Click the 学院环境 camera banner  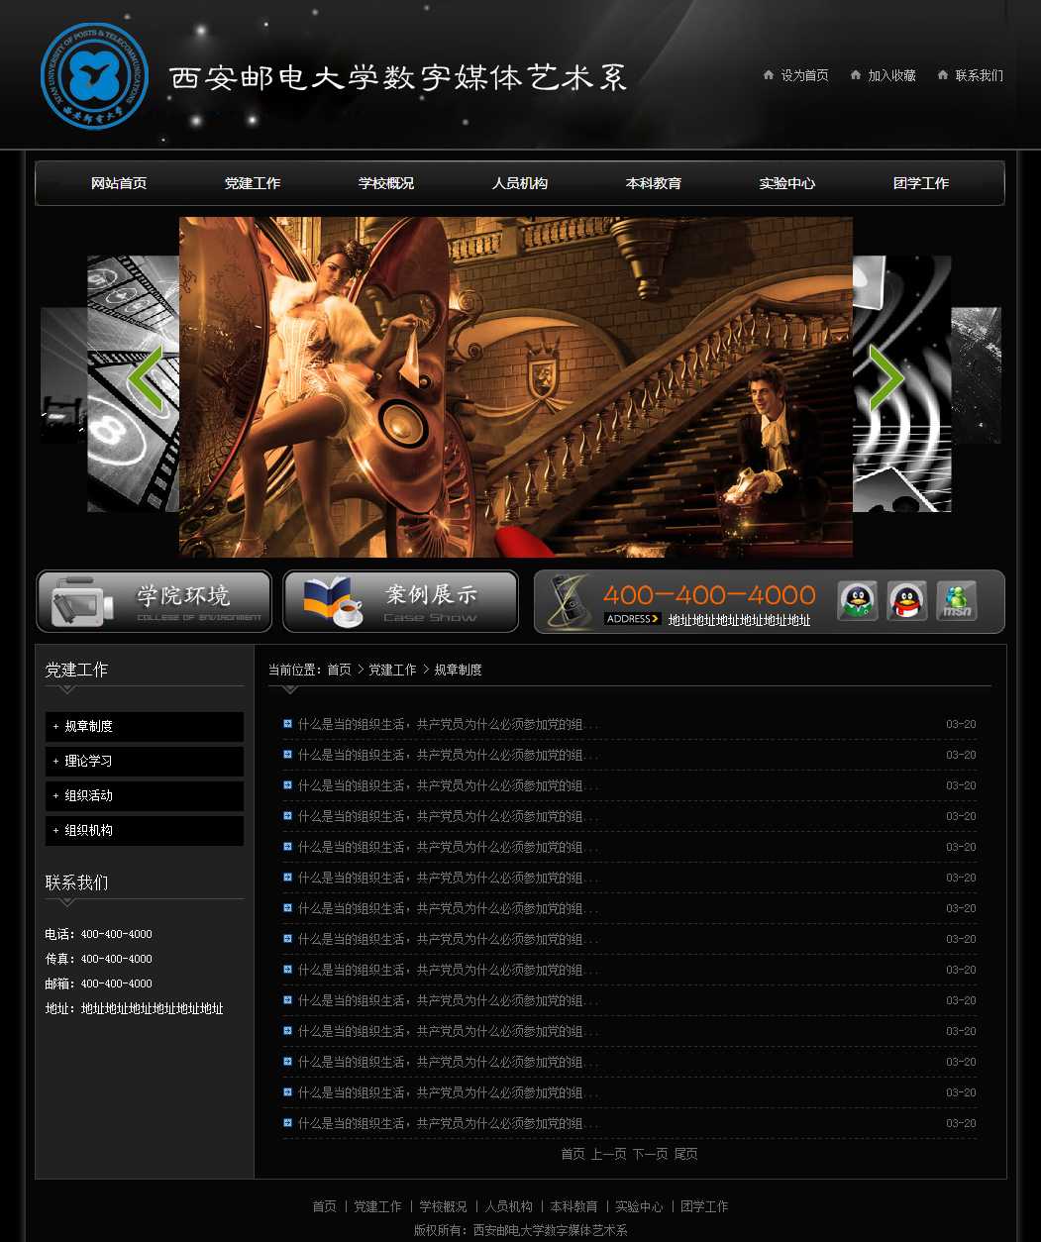coord(155,601)
